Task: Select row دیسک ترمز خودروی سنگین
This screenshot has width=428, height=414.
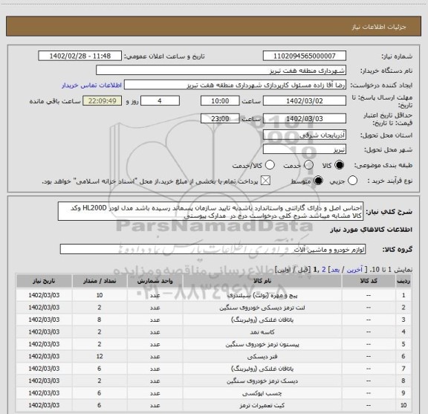Action: tap(213, 381)
